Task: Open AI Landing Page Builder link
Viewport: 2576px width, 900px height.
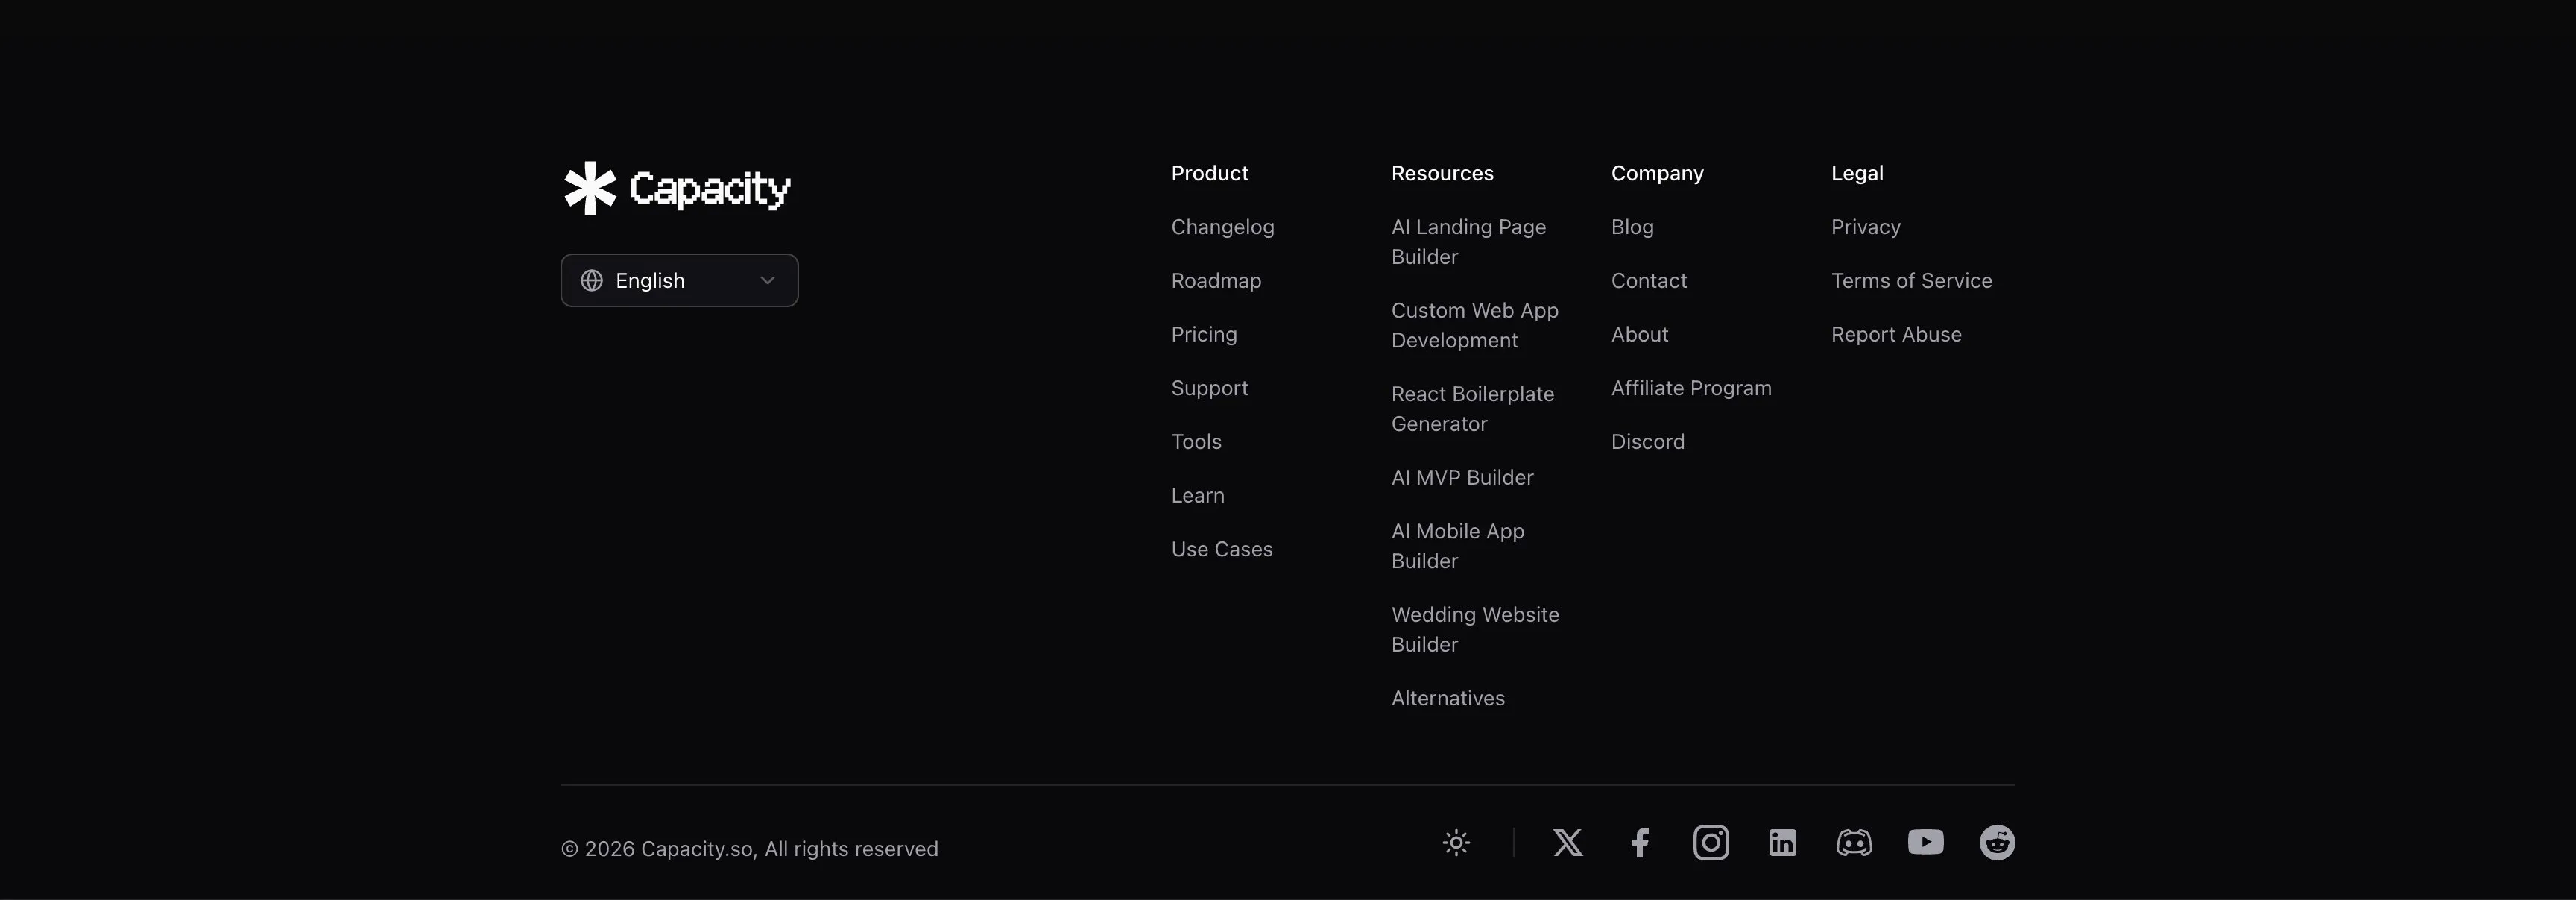Action: [x=1468, y=242]
